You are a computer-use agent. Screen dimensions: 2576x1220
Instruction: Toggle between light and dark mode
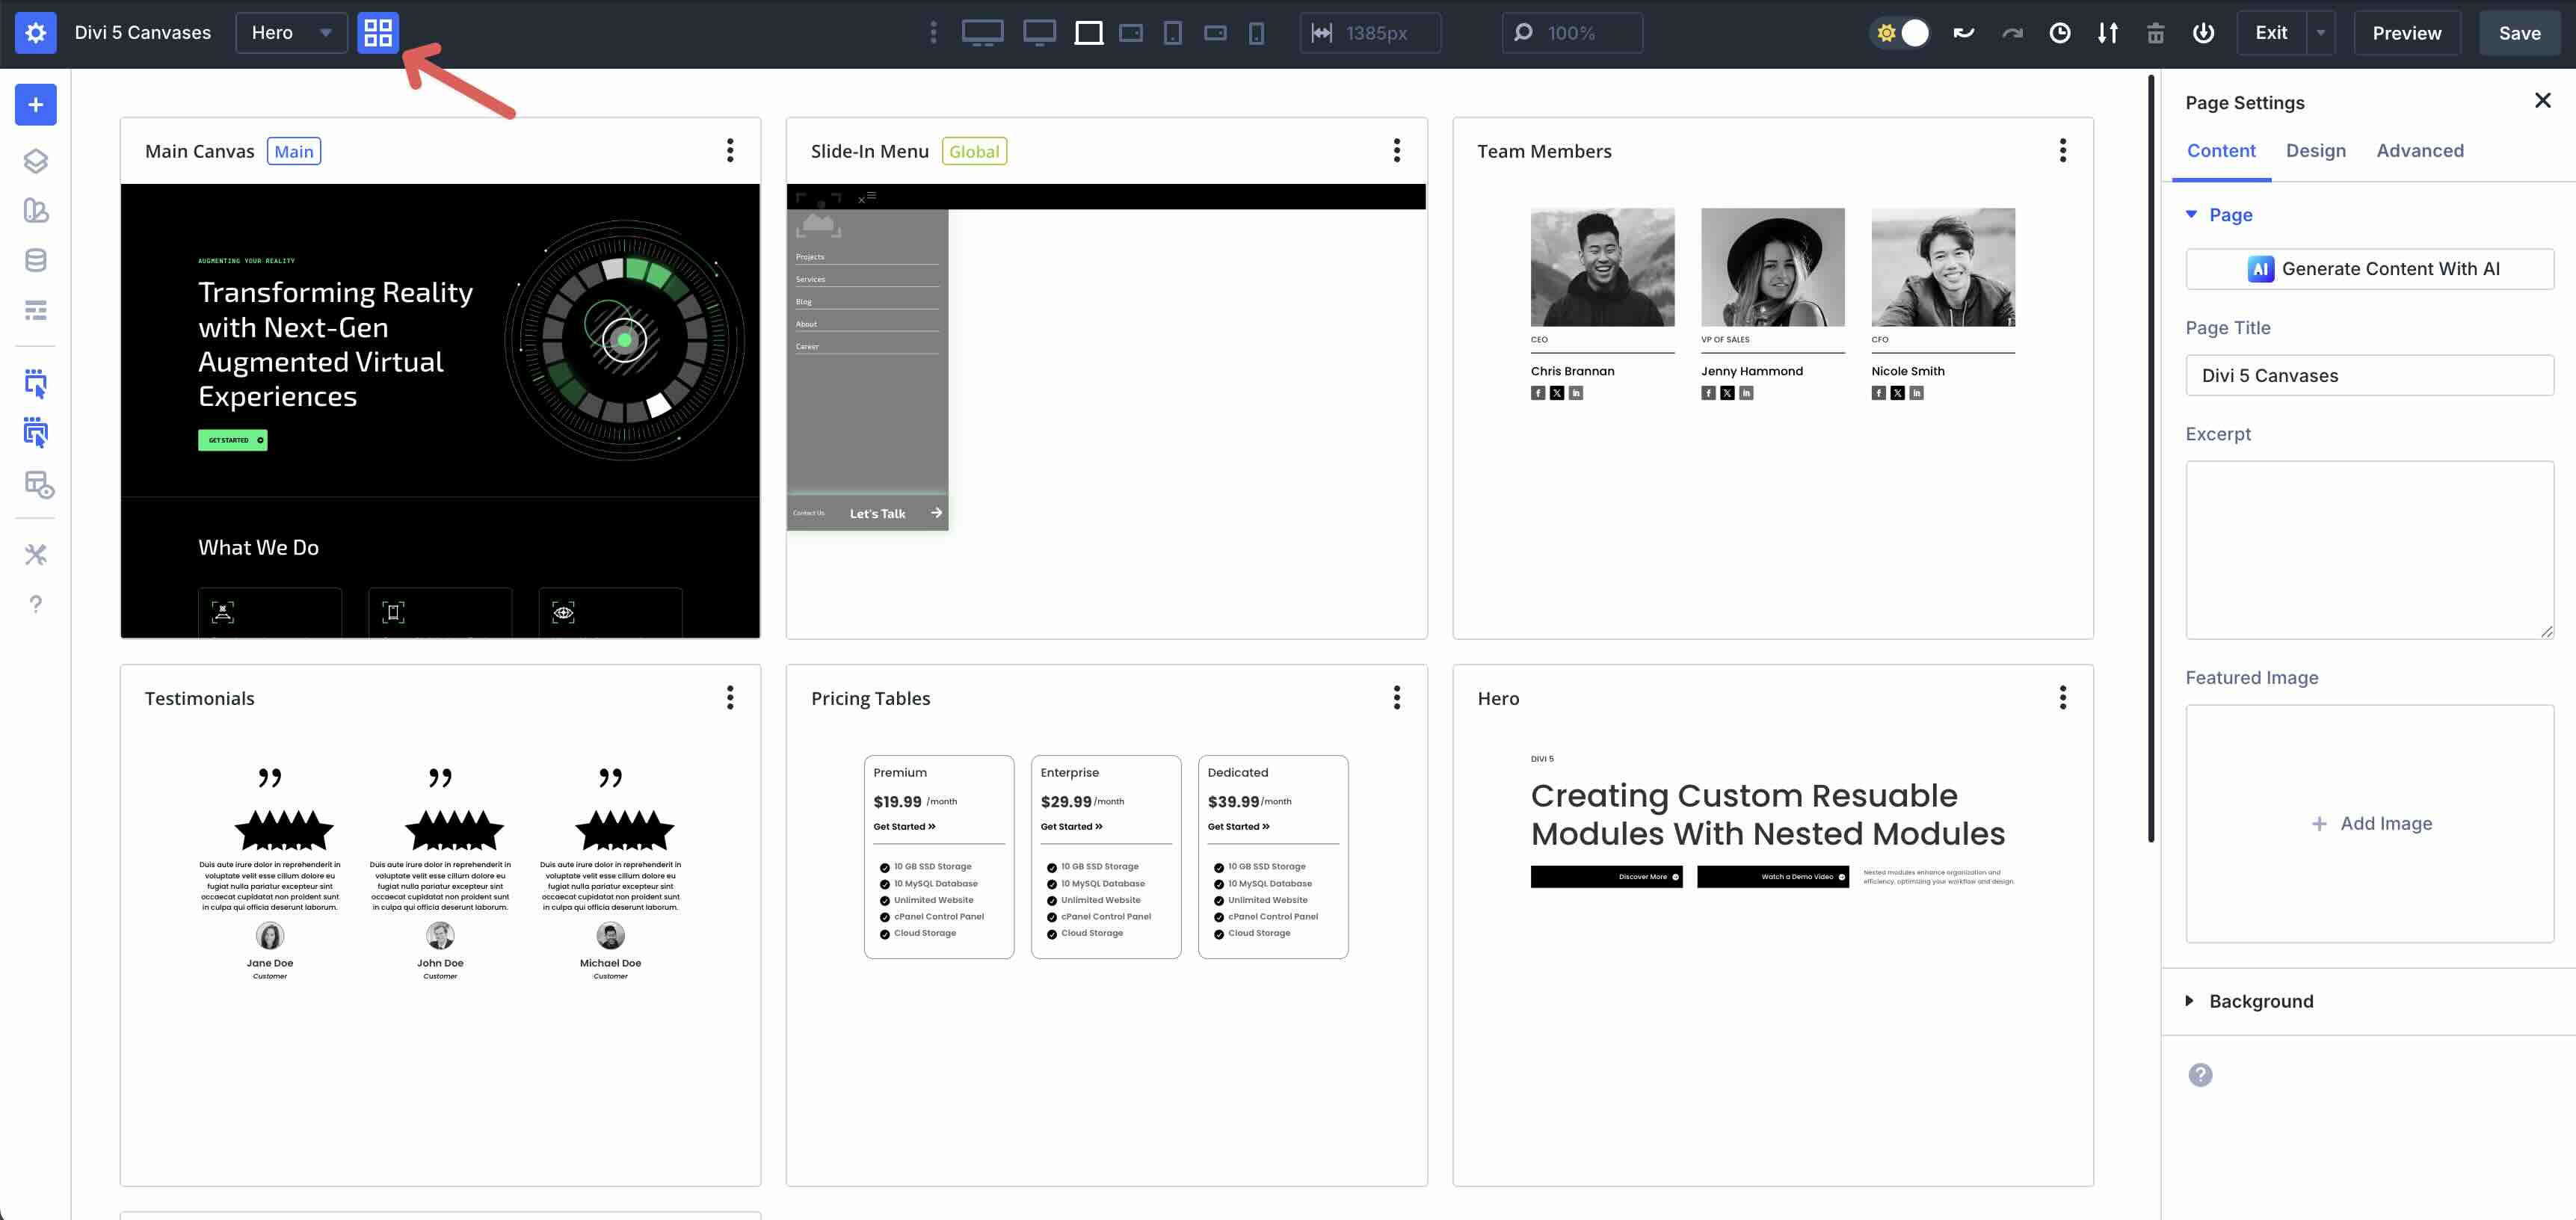[1899, 32]
